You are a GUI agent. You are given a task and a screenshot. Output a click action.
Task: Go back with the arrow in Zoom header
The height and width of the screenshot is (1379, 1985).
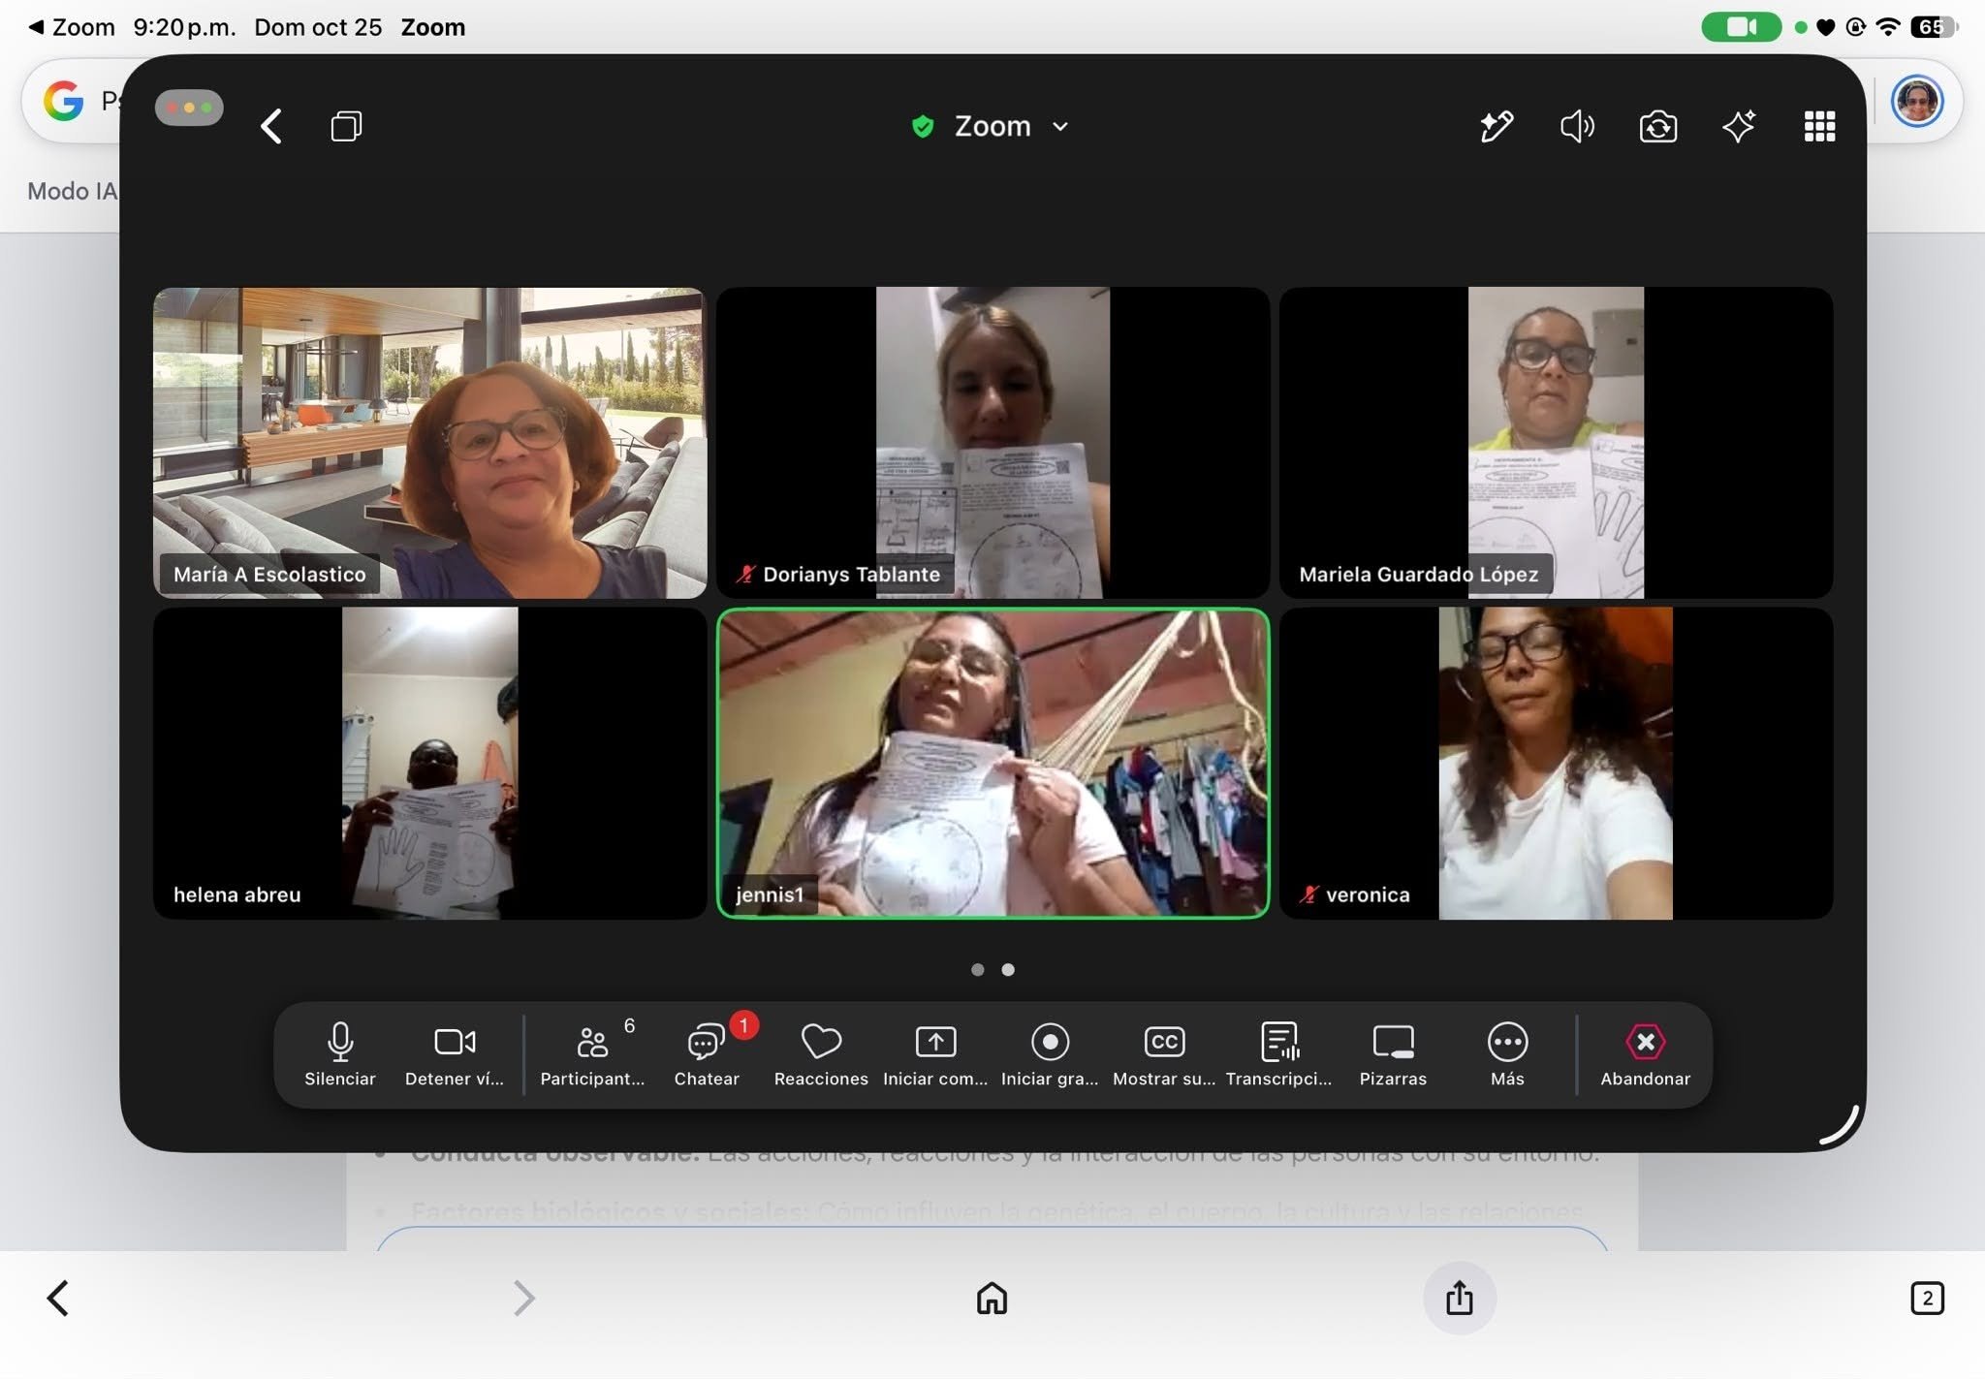click(x=271, y=126)
